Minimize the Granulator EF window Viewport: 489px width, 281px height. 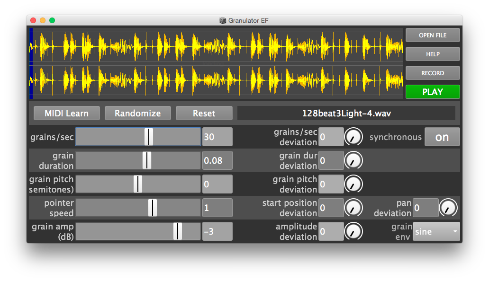(x=43, y=20)
